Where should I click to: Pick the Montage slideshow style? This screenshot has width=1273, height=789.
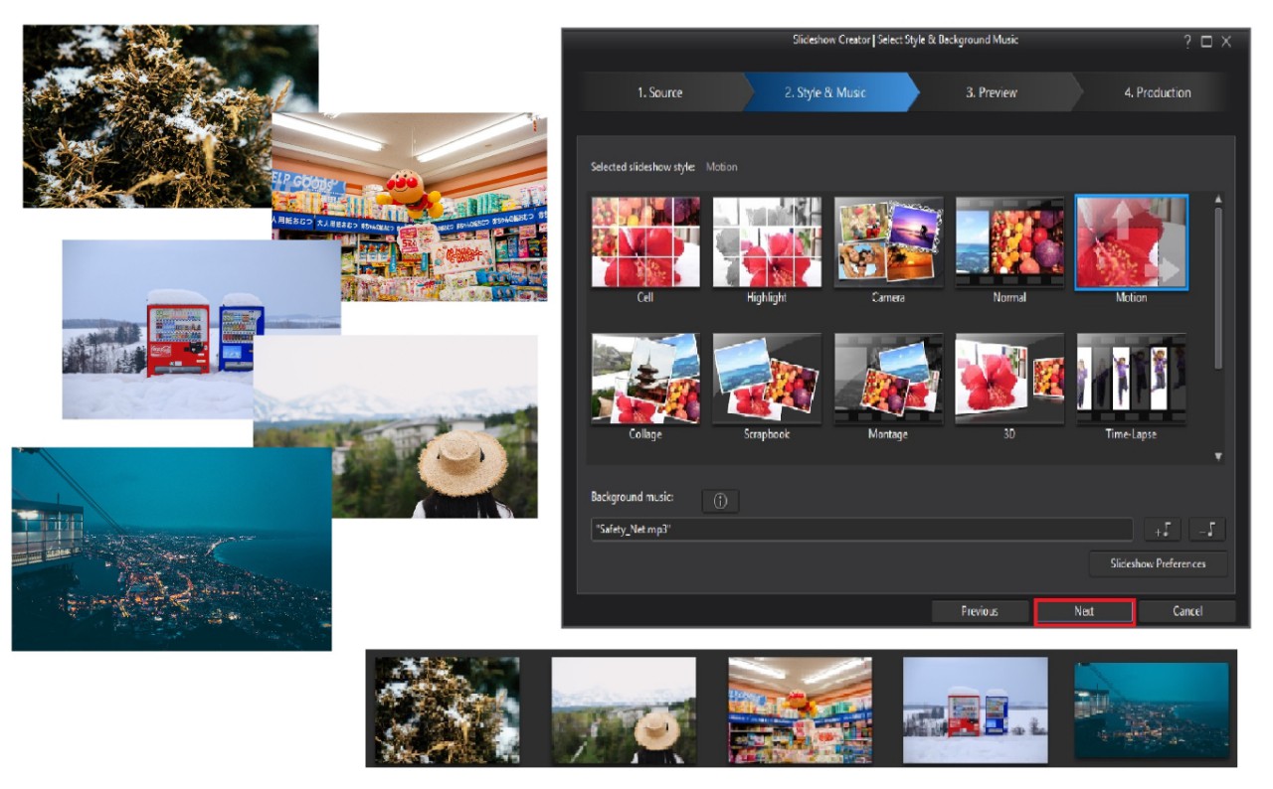(888, 379)
